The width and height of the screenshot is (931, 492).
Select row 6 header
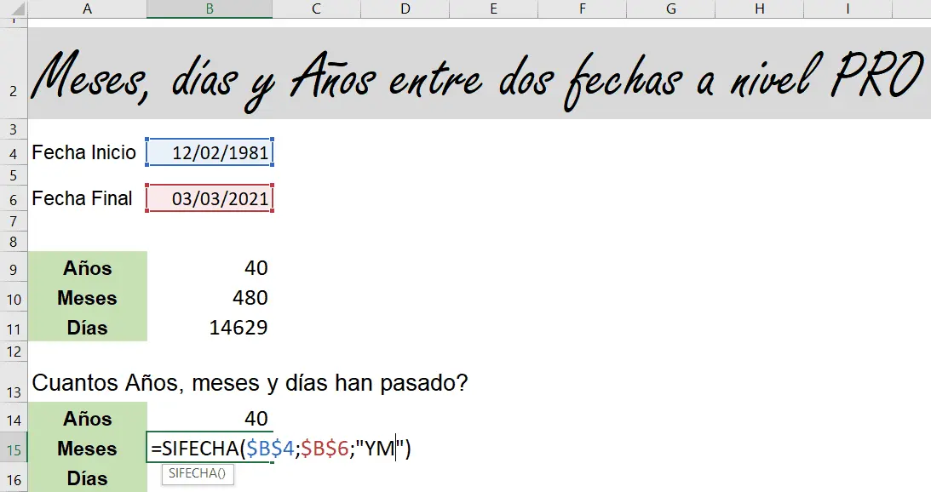point(14,199)
